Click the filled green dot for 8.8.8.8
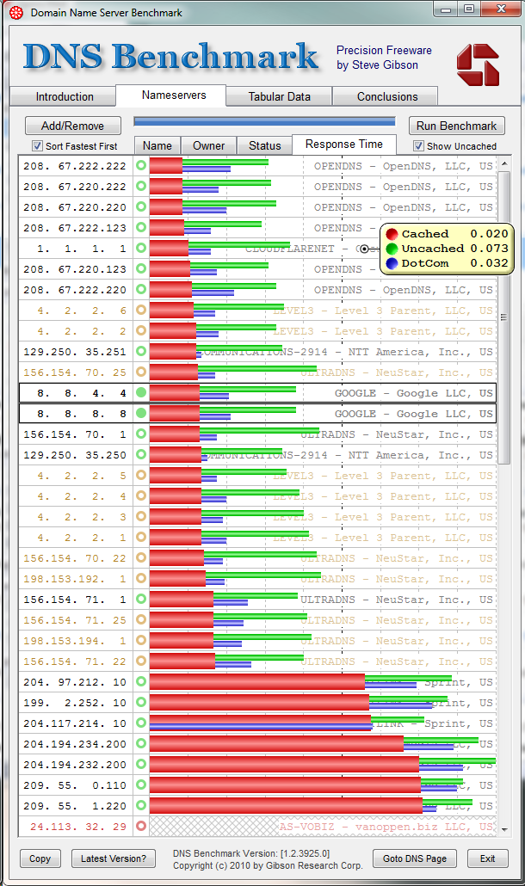525x886 pixels. pos(140,413)
